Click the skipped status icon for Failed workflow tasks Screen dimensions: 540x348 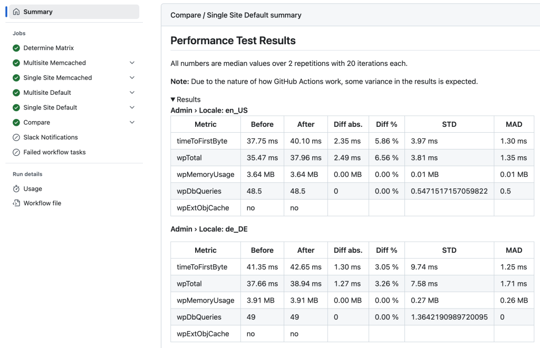(17, 152)
